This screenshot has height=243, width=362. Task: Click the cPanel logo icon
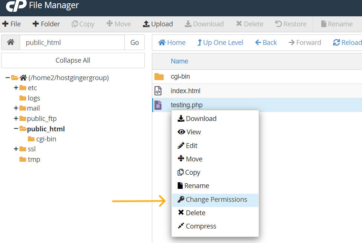point(16,6)
